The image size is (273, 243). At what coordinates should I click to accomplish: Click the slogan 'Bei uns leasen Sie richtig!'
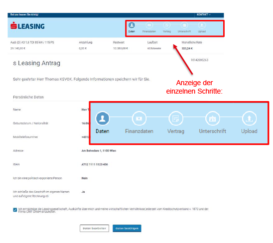coord(24,14)
